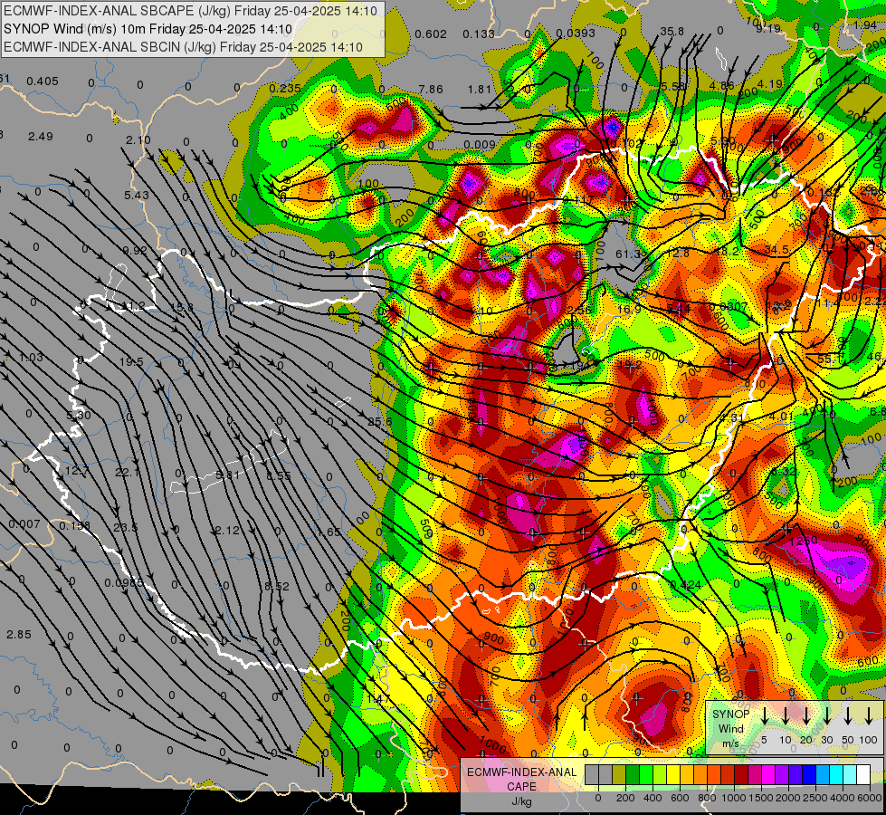Click the legend tick label 2500
This screenshot has height=815, width=886.
pos(815,798)
